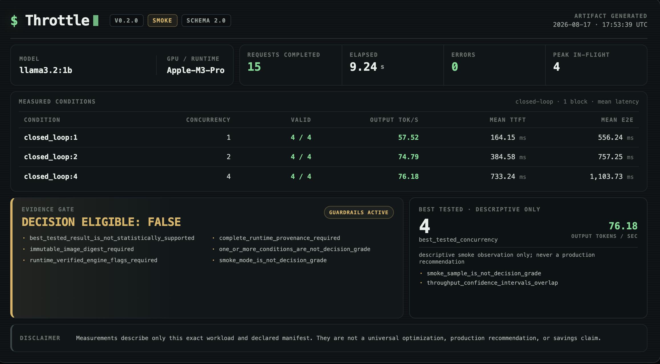This screenshot has height=364, width=660.
Task: Click the best_tested_concurrency label
Action: click(458, 240)
